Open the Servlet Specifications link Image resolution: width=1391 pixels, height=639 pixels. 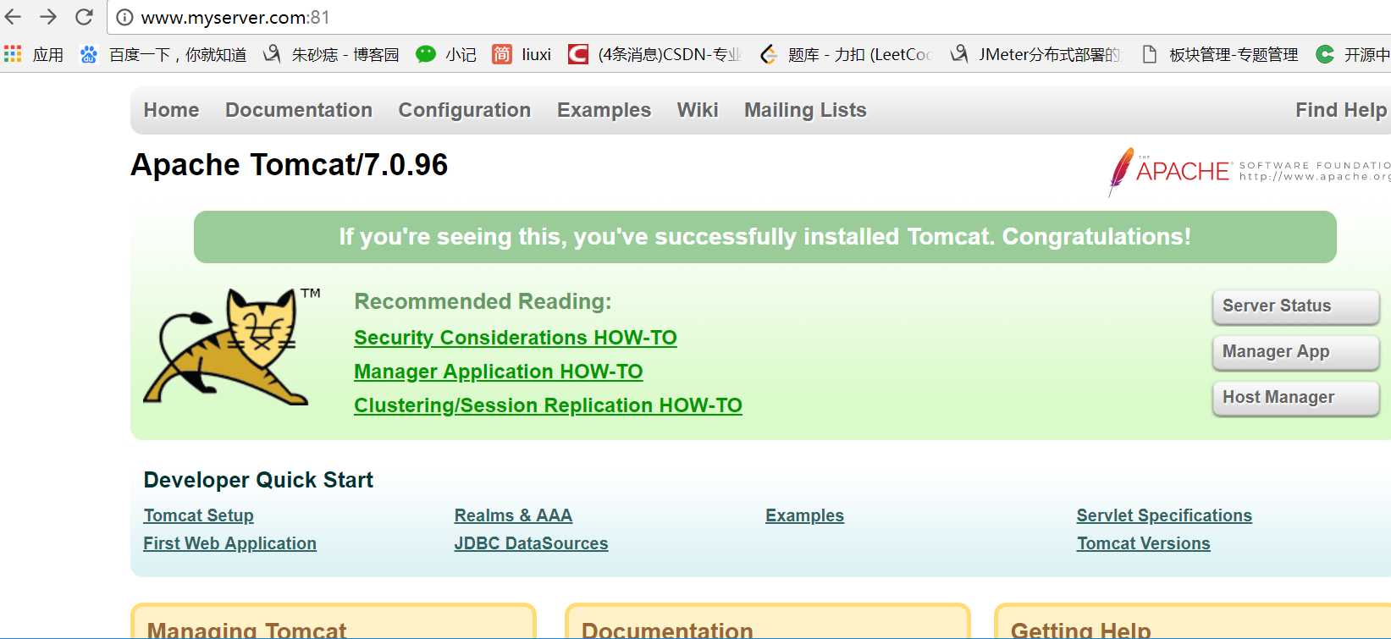tap(1164, 515)
